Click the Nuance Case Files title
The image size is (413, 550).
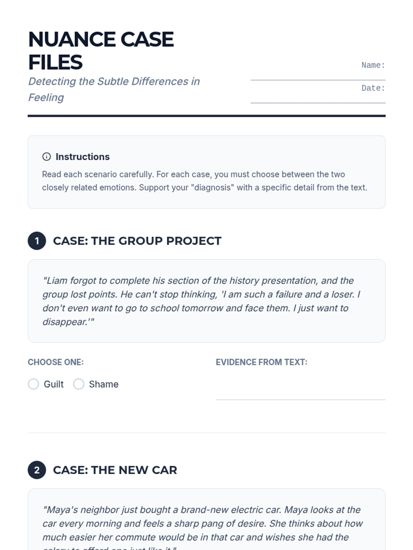(101, 51)
